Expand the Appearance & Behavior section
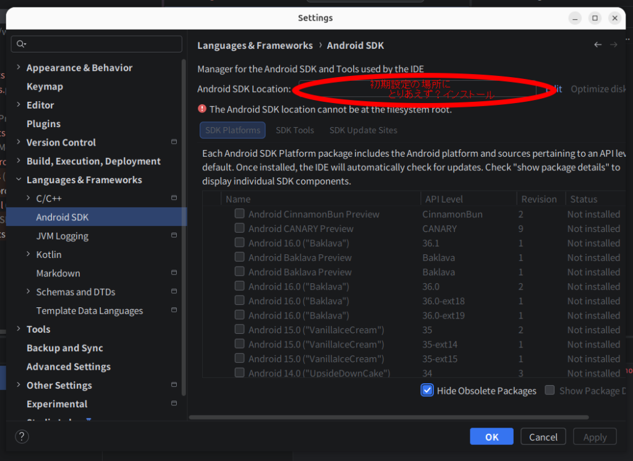The image size is (633, 461). [x=19, y=68]
